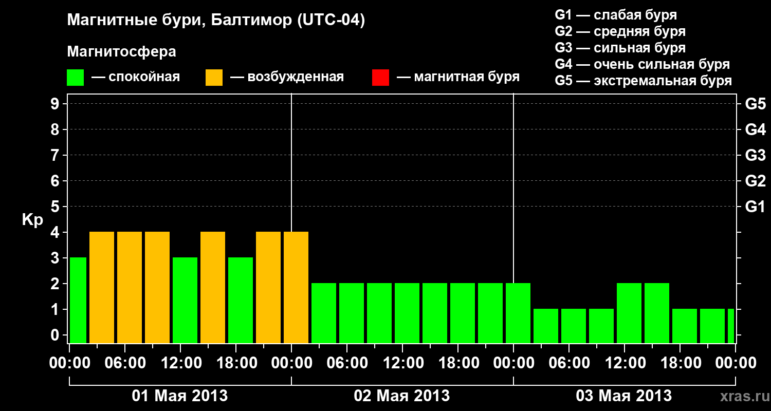
Task: Click the '02 Мая 2013' date label
Action: pos(402,396)
